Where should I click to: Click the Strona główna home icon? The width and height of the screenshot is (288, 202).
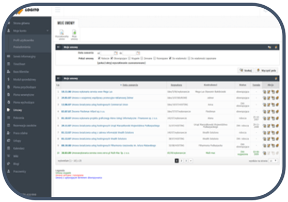click(9, 23)
